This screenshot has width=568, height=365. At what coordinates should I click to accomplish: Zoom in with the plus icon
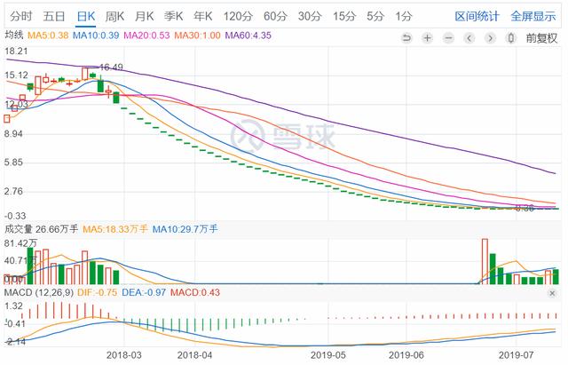point(428,38)
